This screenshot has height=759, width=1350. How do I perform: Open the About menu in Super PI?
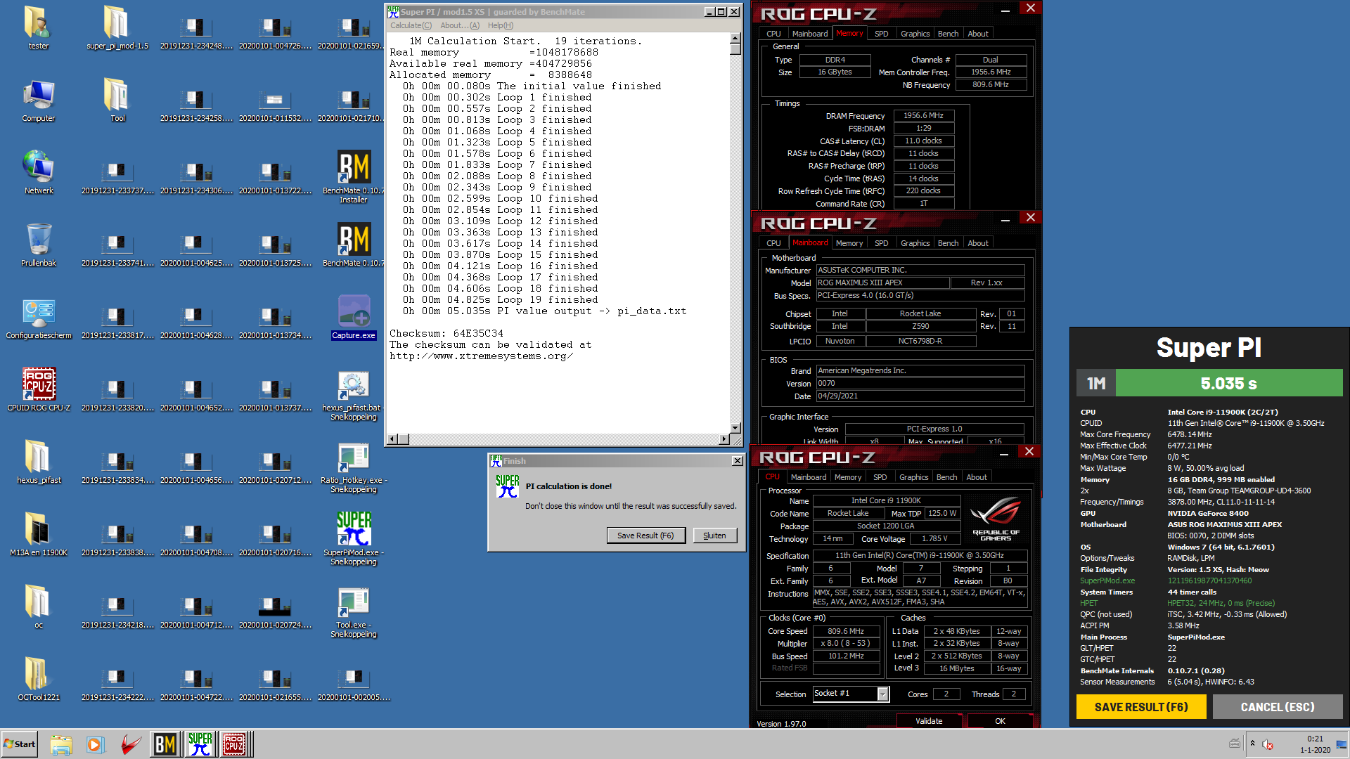[x=460, y=25]
